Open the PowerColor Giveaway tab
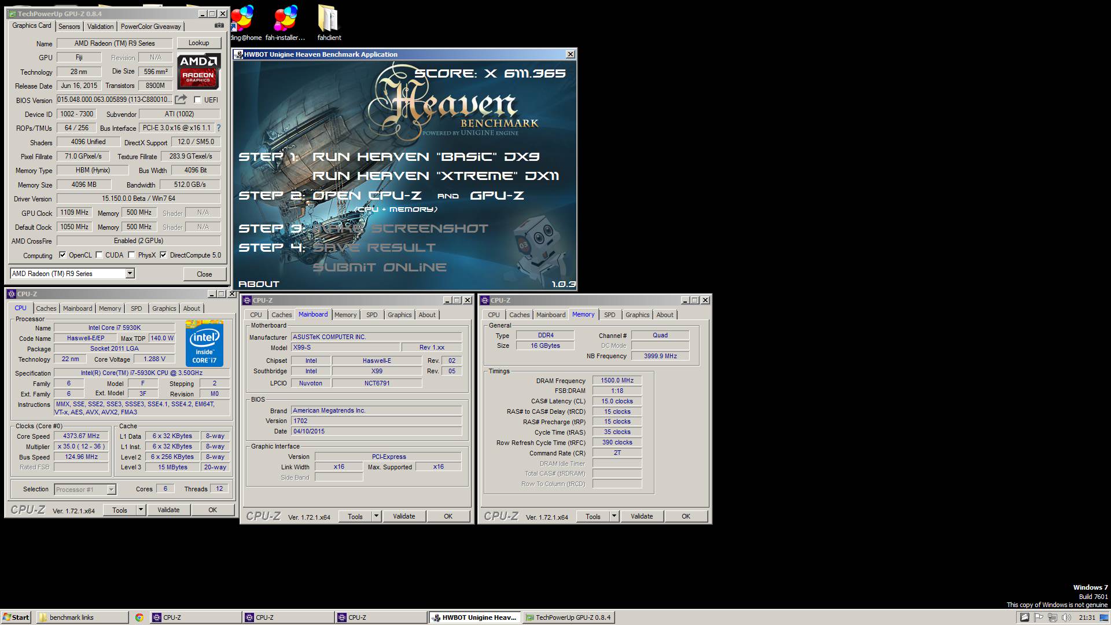This screenshot has height=625, width=1111. point(150,27)
